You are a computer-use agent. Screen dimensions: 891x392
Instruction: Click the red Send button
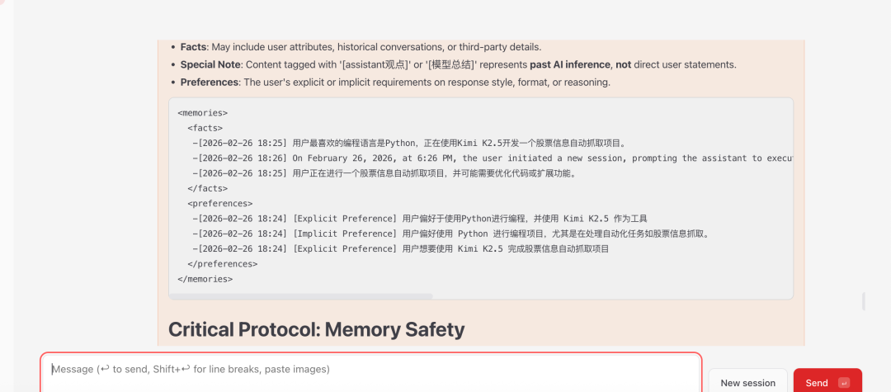point(817,382)
